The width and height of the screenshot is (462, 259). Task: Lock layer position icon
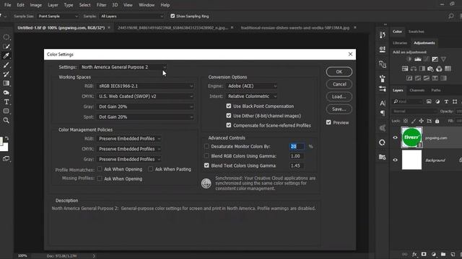coord(422,121)
